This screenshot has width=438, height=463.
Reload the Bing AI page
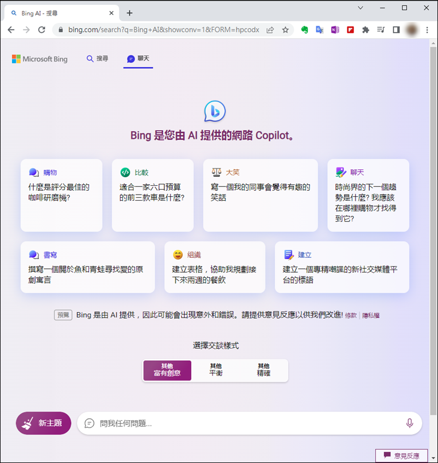click(42, 30)
